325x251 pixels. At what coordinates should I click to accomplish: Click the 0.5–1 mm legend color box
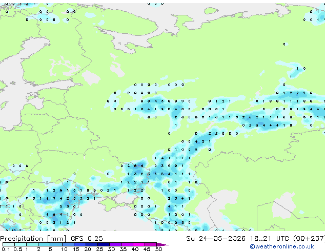point(21,244)
